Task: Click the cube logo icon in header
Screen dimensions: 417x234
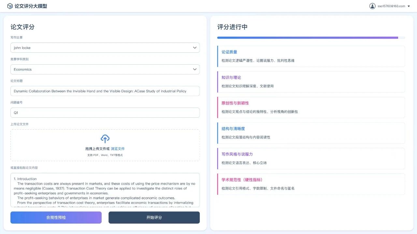Action: [10, 6]
